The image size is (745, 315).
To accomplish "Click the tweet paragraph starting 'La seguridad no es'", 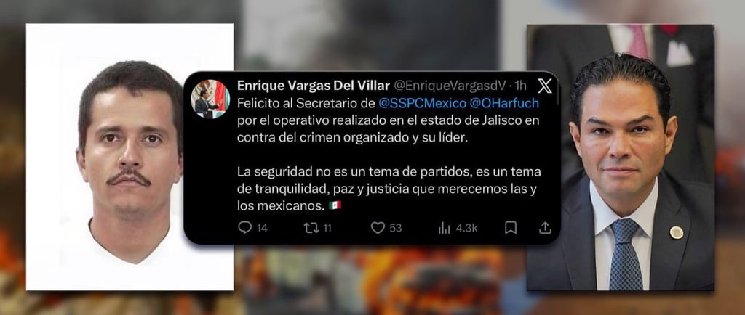I will 389,188.
